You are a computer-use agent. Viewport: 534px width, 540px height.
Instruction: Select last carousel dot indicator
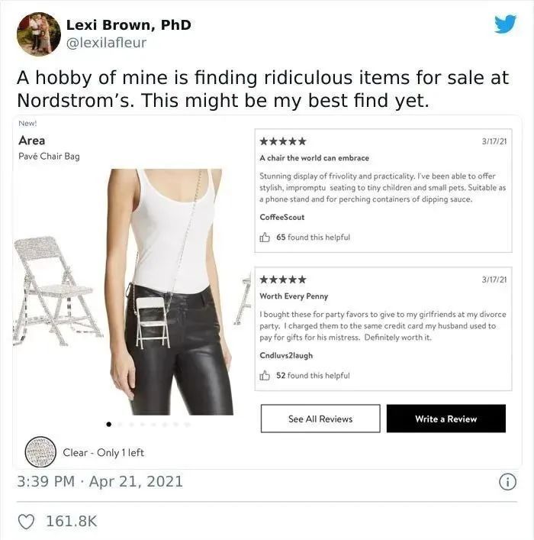[x=187, y=425]
